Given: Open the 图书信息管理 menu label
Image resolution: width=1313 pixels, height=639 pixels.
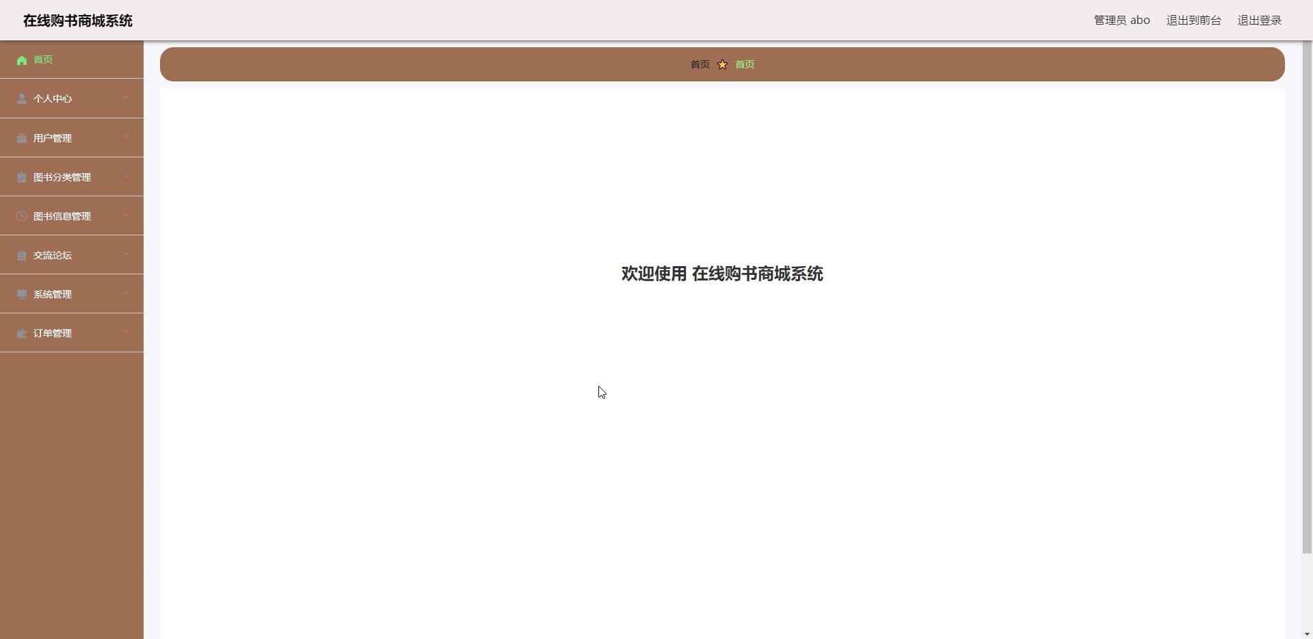Looking at the screenshot, I should click(62, 216).
